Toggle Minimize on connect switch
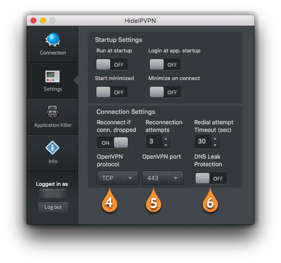 click(x=165, y=92)
